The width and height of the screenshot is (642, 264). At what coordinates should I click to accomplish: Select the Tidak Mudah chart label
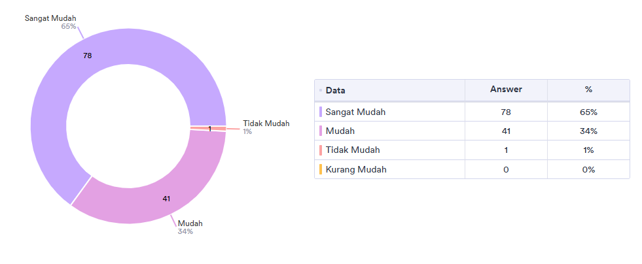[x=266, y=124]
